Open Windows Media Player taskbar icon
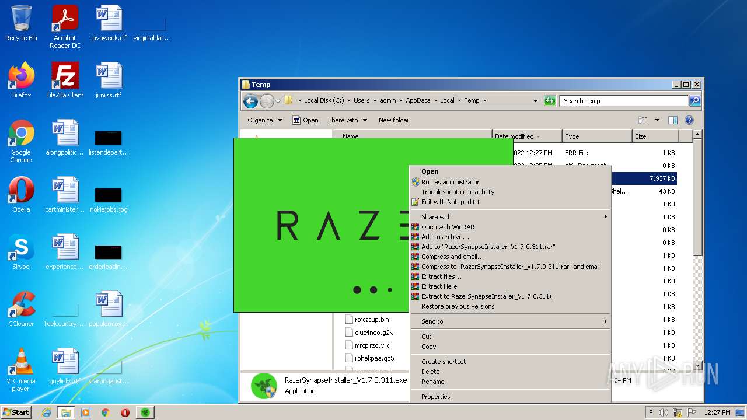747x420 pixels. [x=86, y=412]
